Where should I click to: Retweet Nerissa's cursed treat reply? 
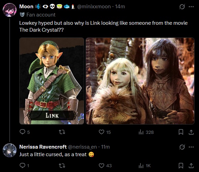point(62,165)
